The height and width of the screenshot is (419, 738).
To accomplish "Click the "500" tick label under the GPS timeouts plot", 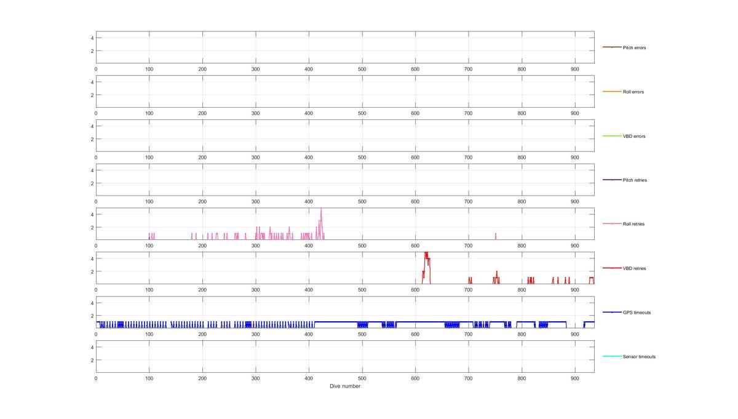I will click(x=362, y=334).
